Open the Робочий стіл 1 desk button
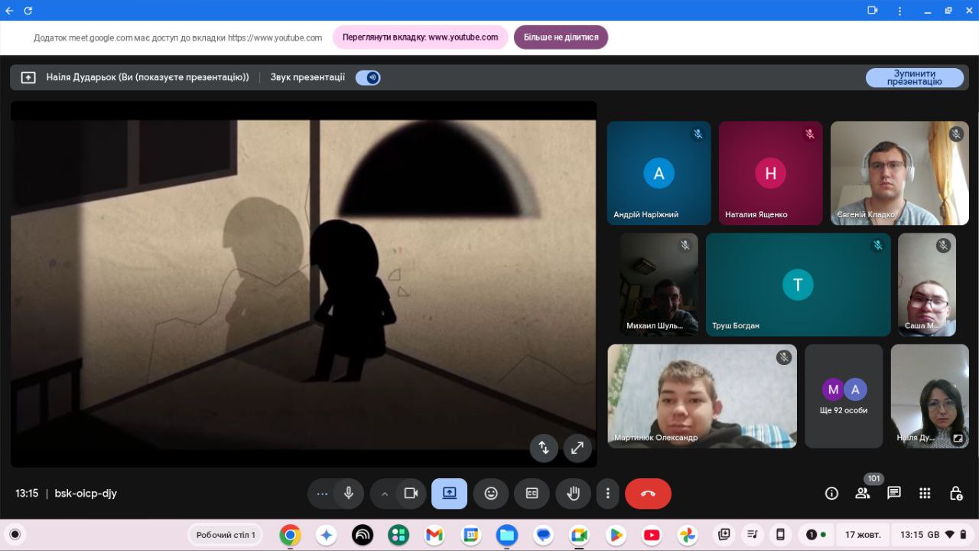Image resolution: width=979 pixels, height=551 pixels. pyautogui.click(x=226, y=535)
